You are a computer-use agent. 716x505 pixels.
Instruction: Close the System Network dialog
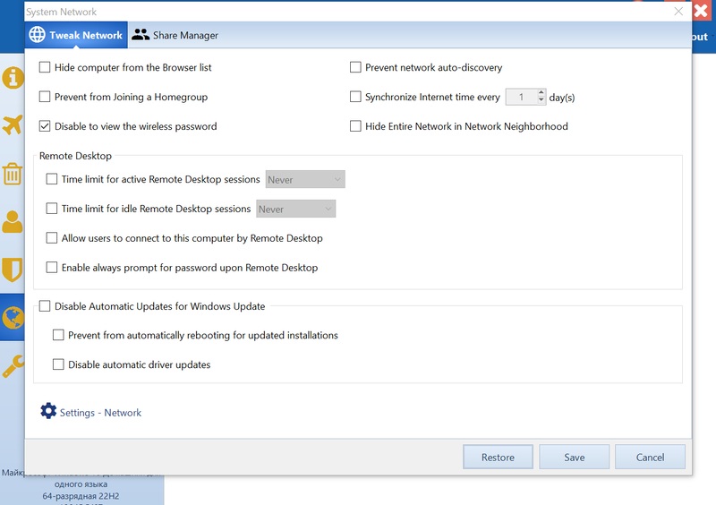click(678, 12)
